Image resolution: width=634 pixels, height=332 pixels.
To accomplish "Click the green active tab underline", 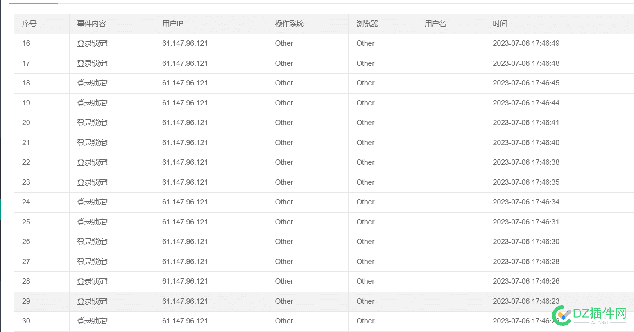I will pyautogui.click(x=33, y=3).
